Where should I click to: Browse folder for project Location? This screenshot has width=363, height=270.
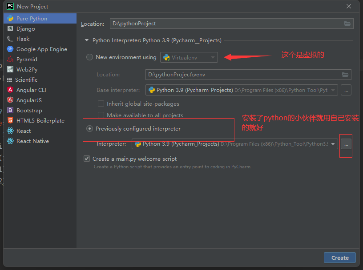coord(347,24)
